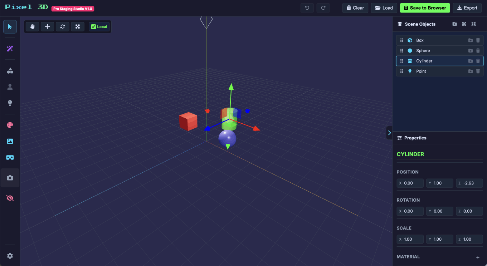Grab the Point row drag handle
The image size is (487, 266).
coord(402,72)
